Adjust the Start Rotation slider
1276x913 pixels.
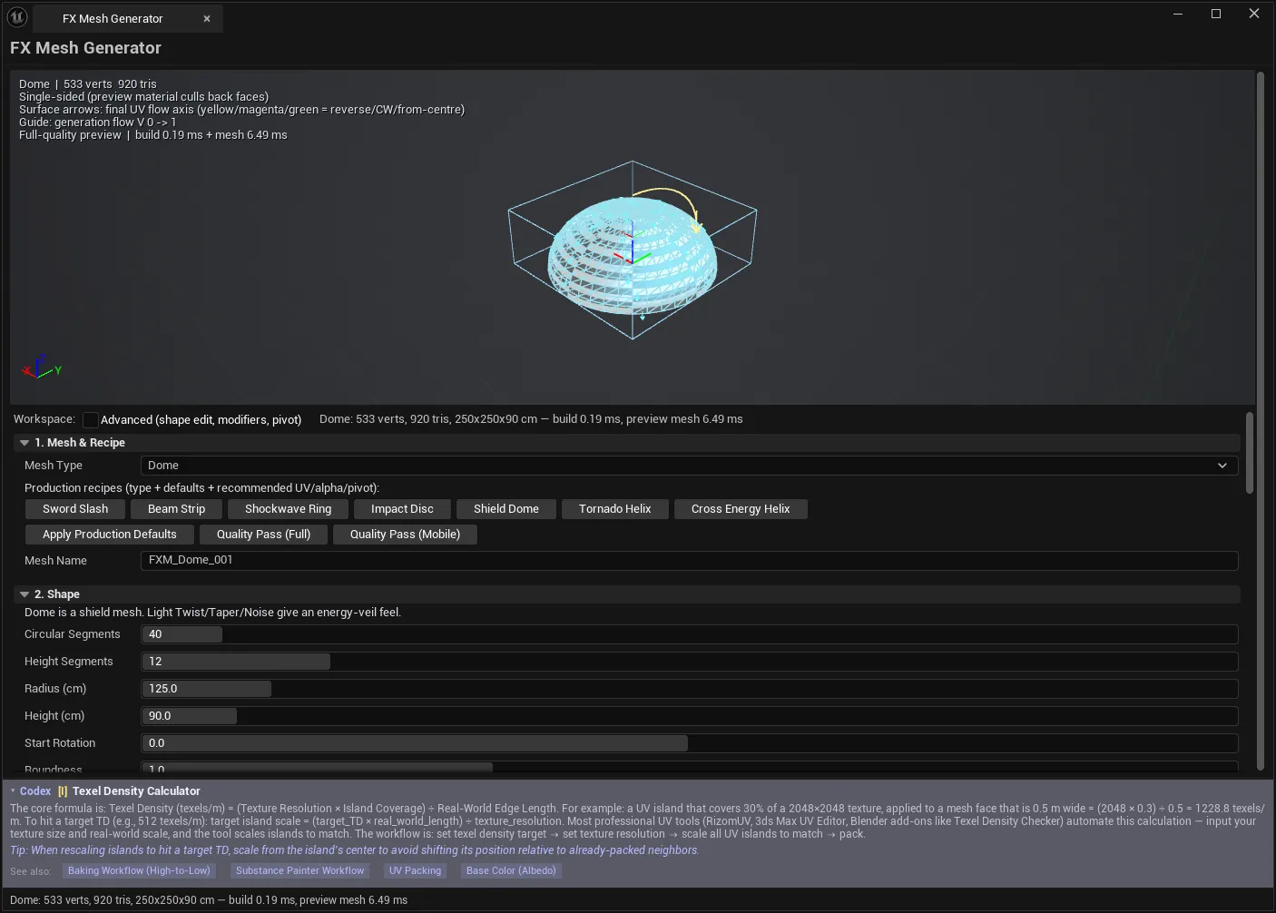click(689, 743)
